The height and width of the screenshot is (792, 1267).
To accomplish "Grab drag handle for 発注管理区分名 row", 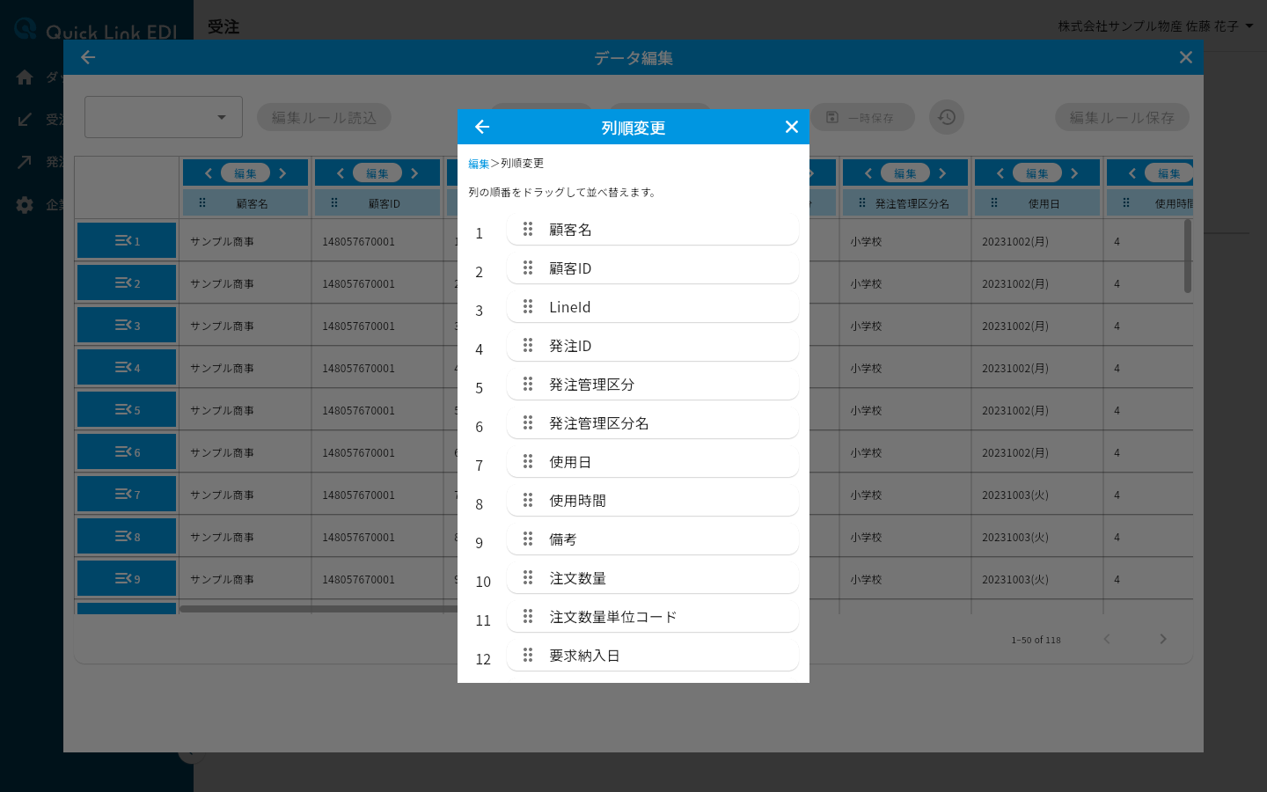I will (528, 422).
